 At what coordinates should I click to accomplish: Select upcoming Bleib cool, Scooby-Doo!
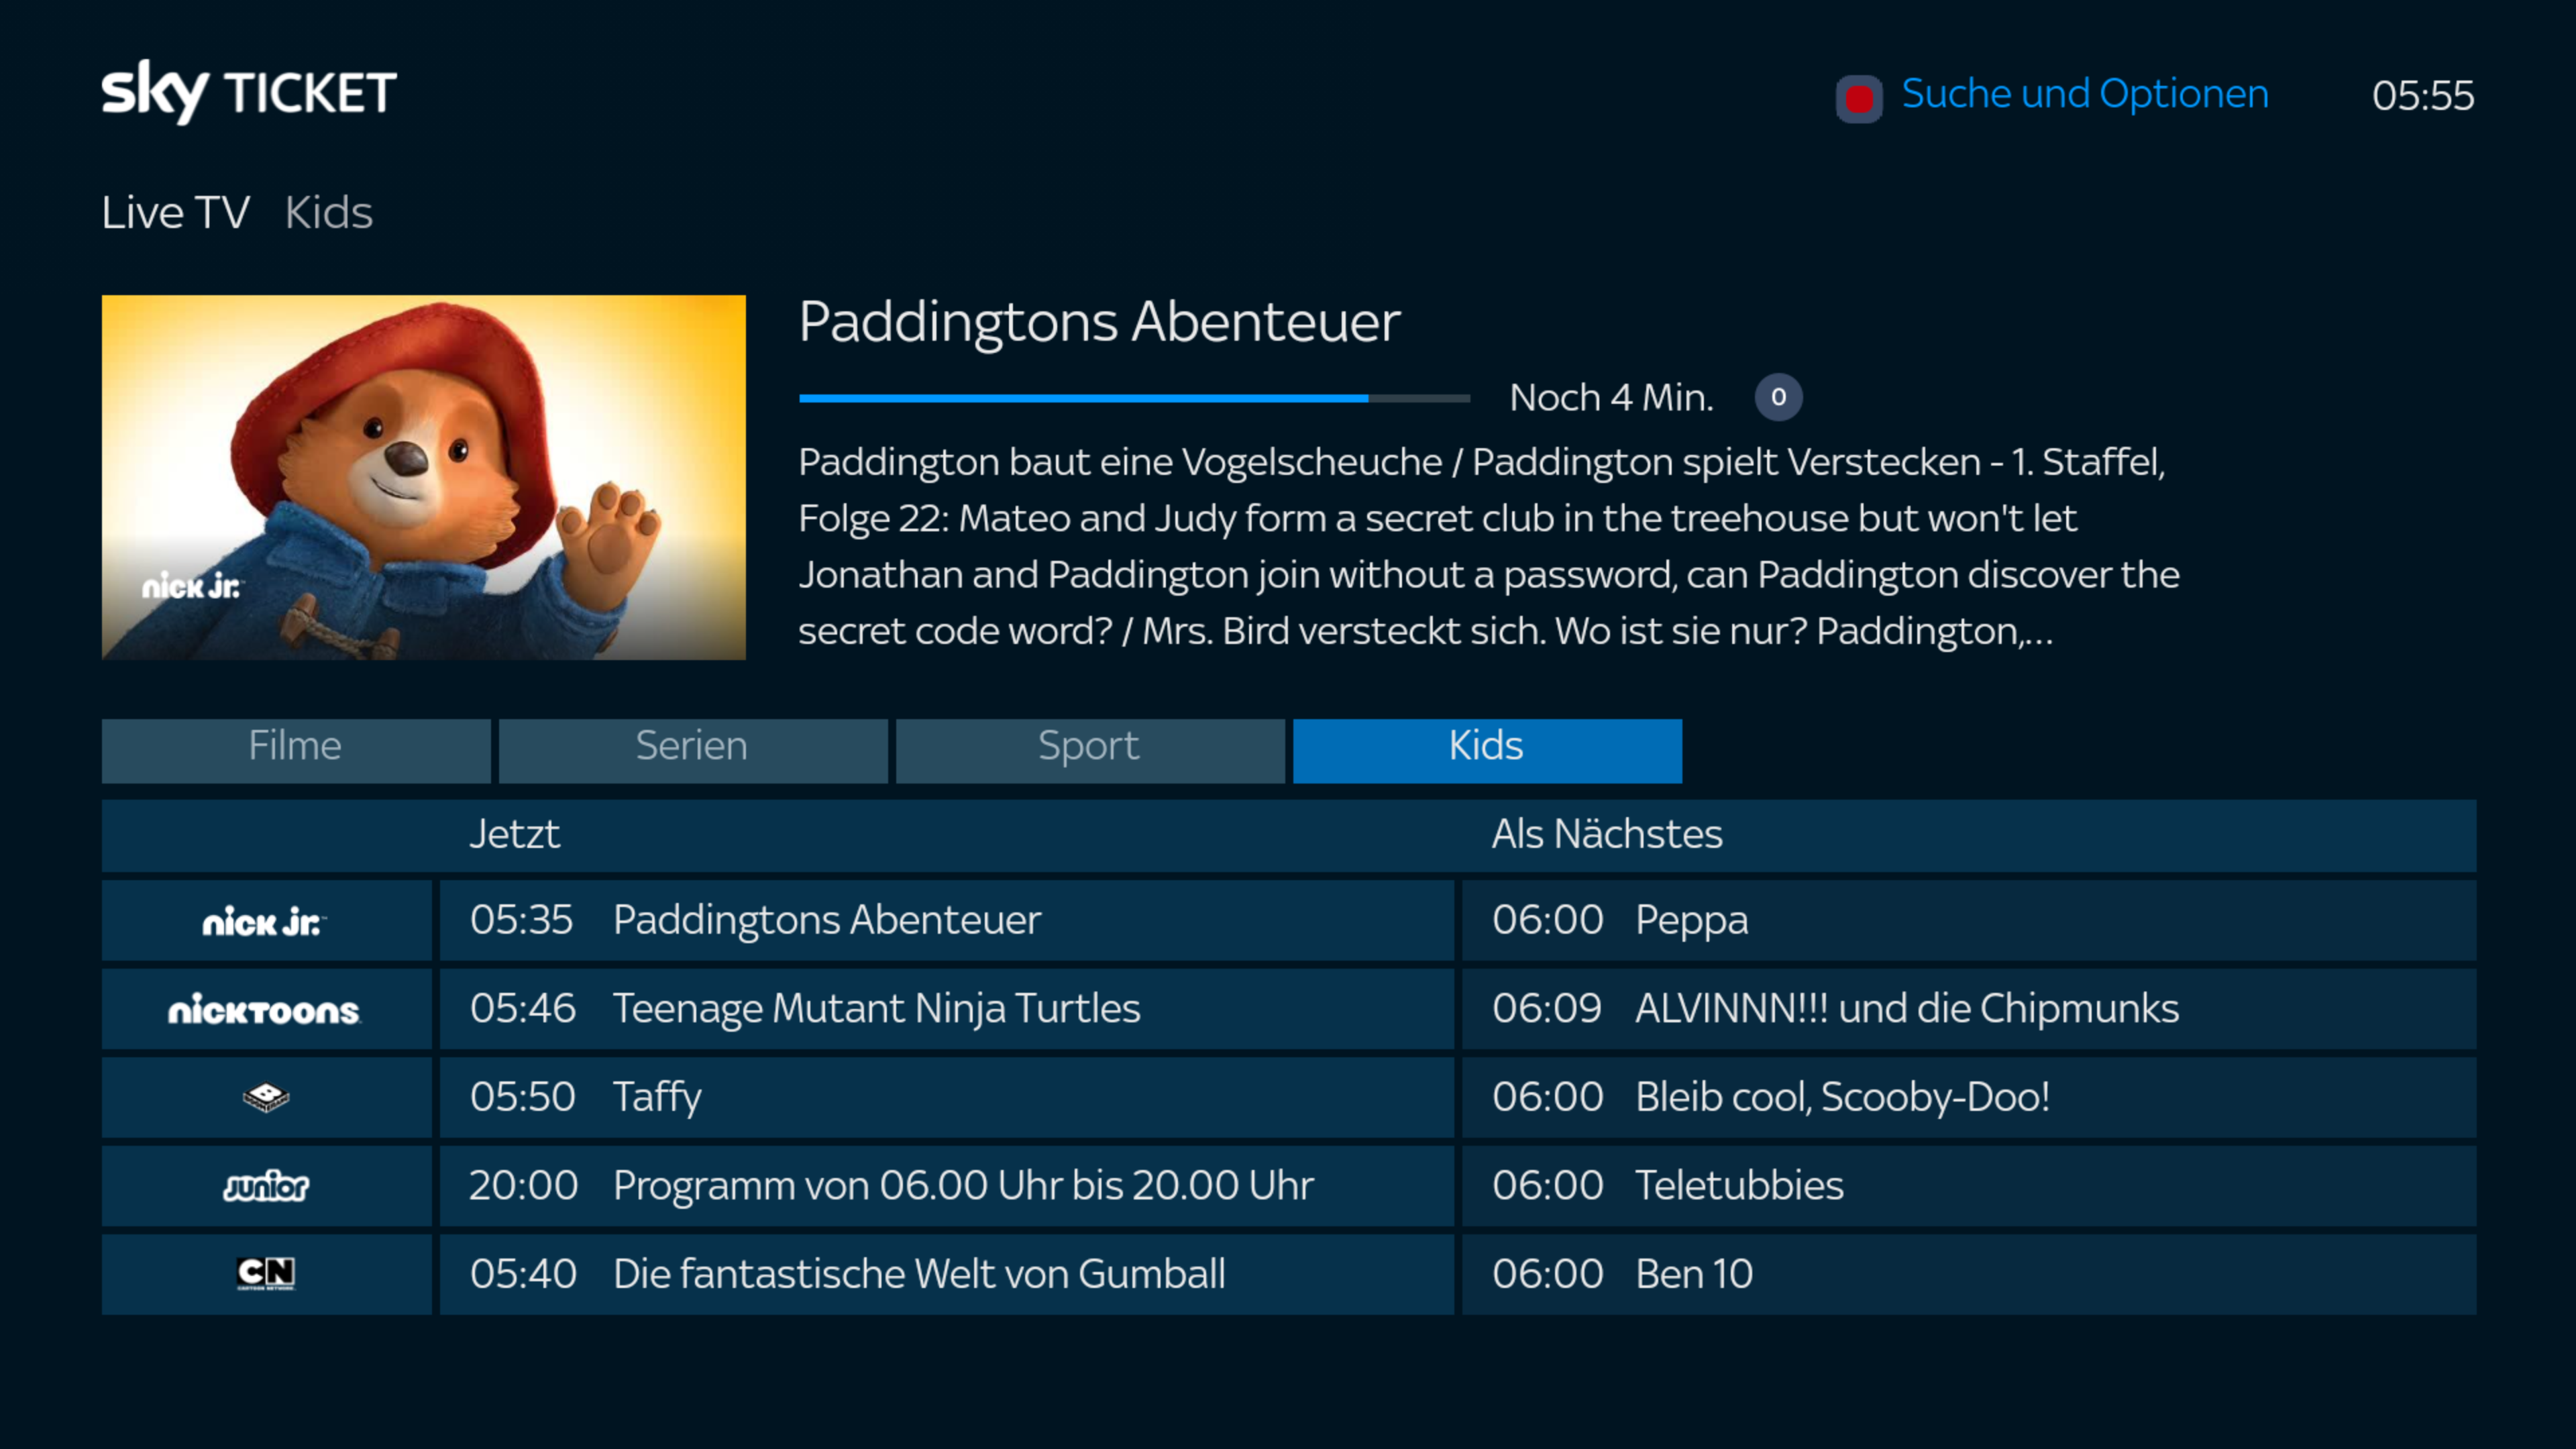pos(1969,1098)
